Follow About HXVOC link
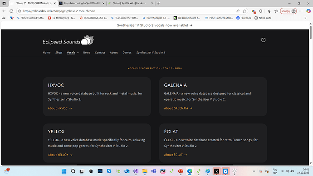This screenshot has width=313, height=176. (60, 108)
